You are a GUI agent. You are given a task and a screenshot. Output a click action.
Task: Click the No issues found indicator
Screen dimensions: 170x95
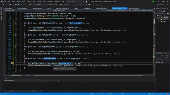16,75
